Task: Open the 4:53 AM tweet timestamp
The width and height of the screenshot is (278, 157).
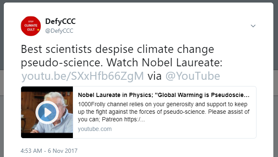Action: [x=32, y=151]
